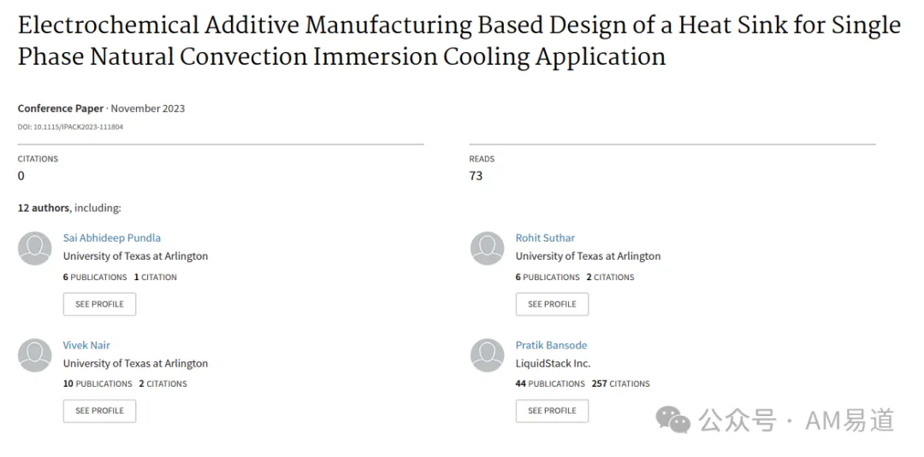Click Vivek Nair's avatar icon
Image resolution: width=924 pixels, height=457 pixels.
pos(35,355)
